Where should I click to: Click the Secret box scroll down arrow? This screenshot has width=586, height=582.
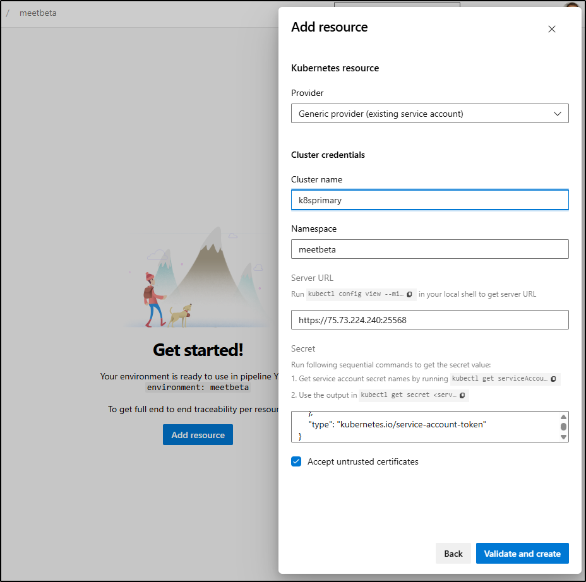563,437
